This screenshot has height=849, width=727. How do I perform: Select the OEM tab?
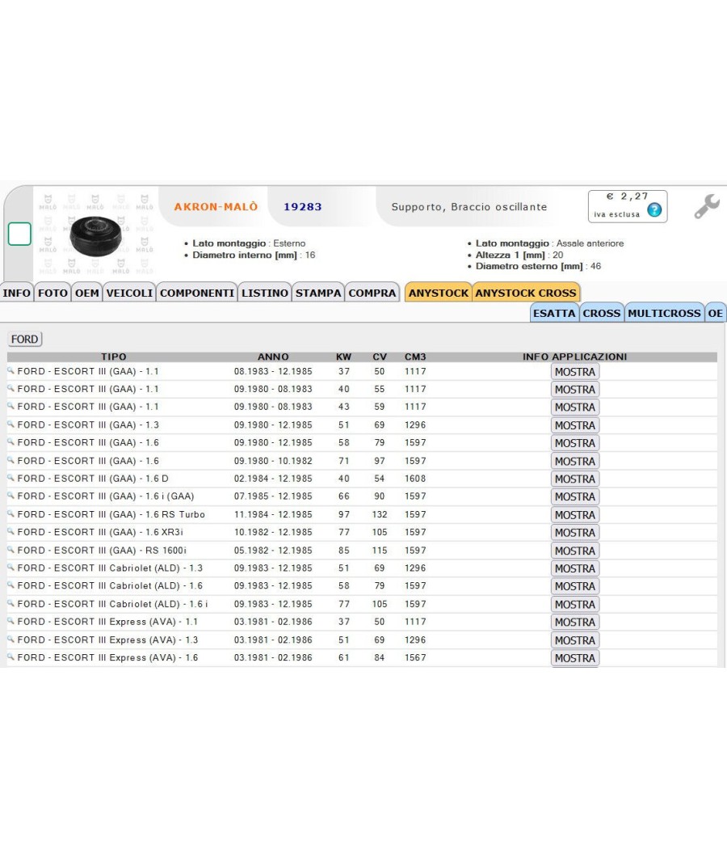87,293
